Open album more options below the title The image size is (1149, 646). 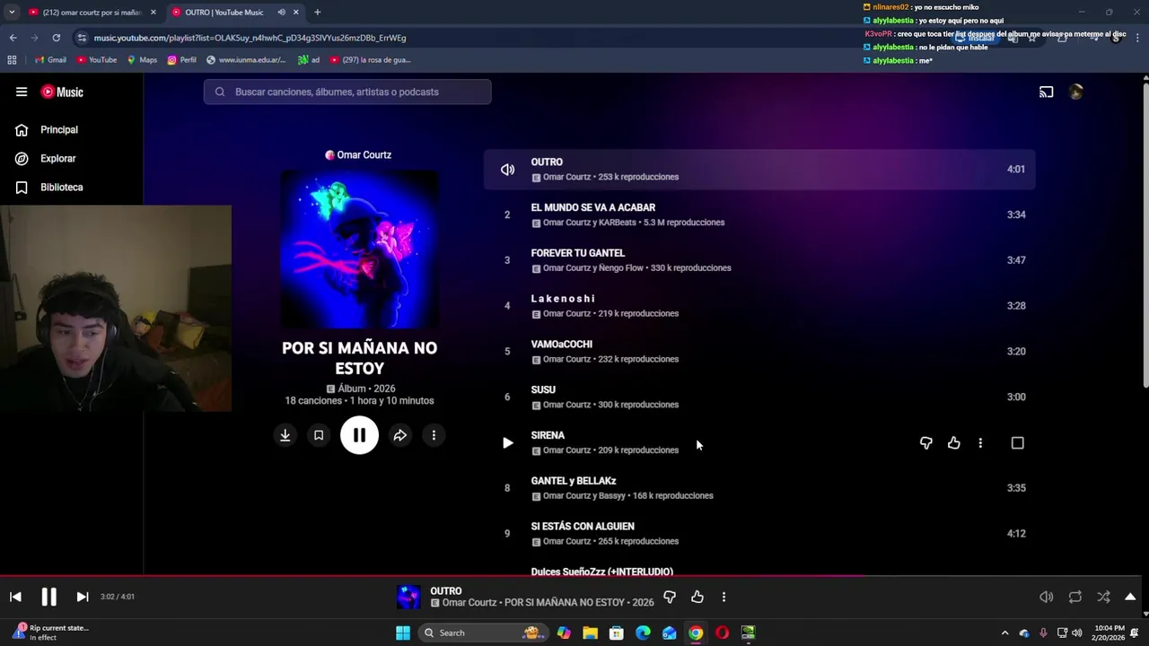[x=434, y=435]
